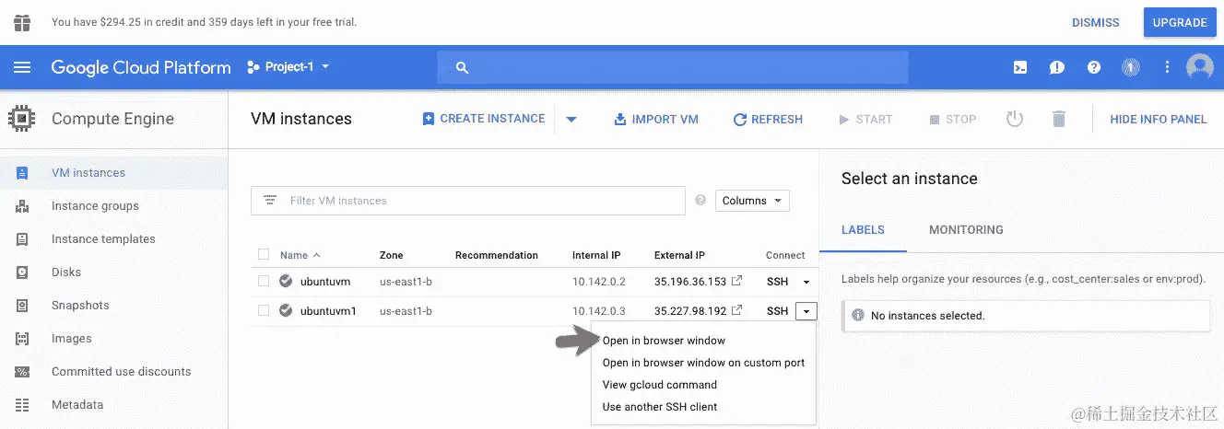
Task: Click the search magnifier icon
Action: click(463, 67)
